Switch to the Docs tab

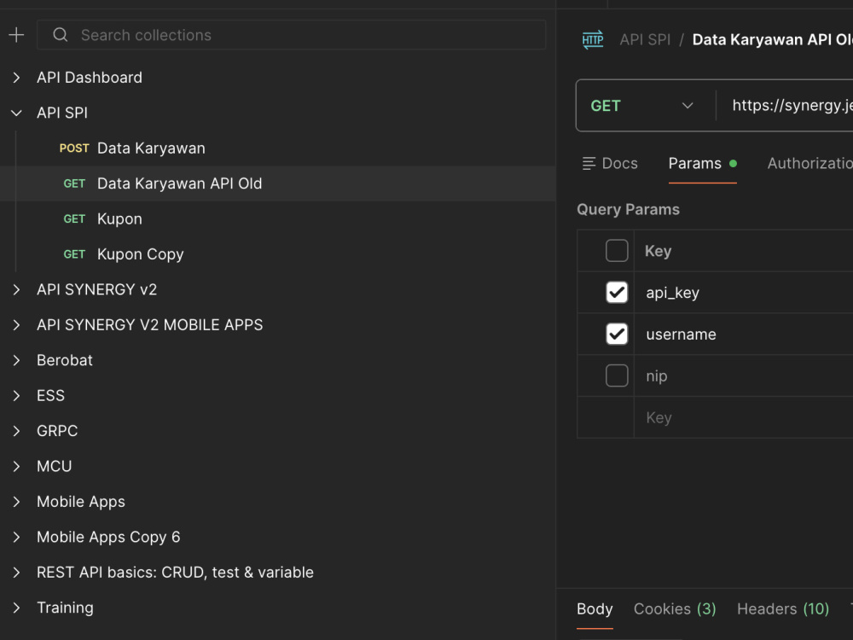tap(610, 163)
